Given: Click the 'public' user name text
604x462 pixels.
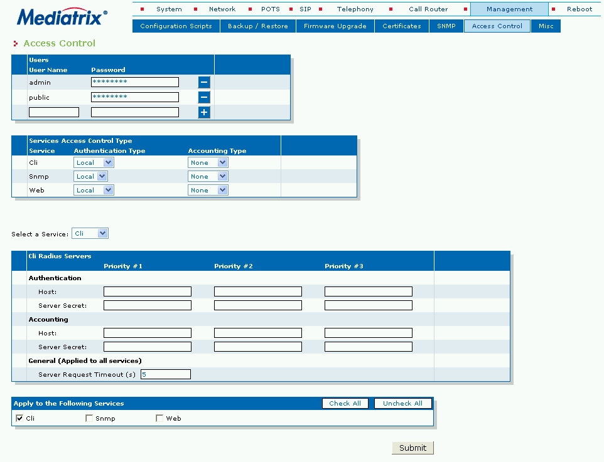Looking at the screenshot, I should click(x=39, y=97).
